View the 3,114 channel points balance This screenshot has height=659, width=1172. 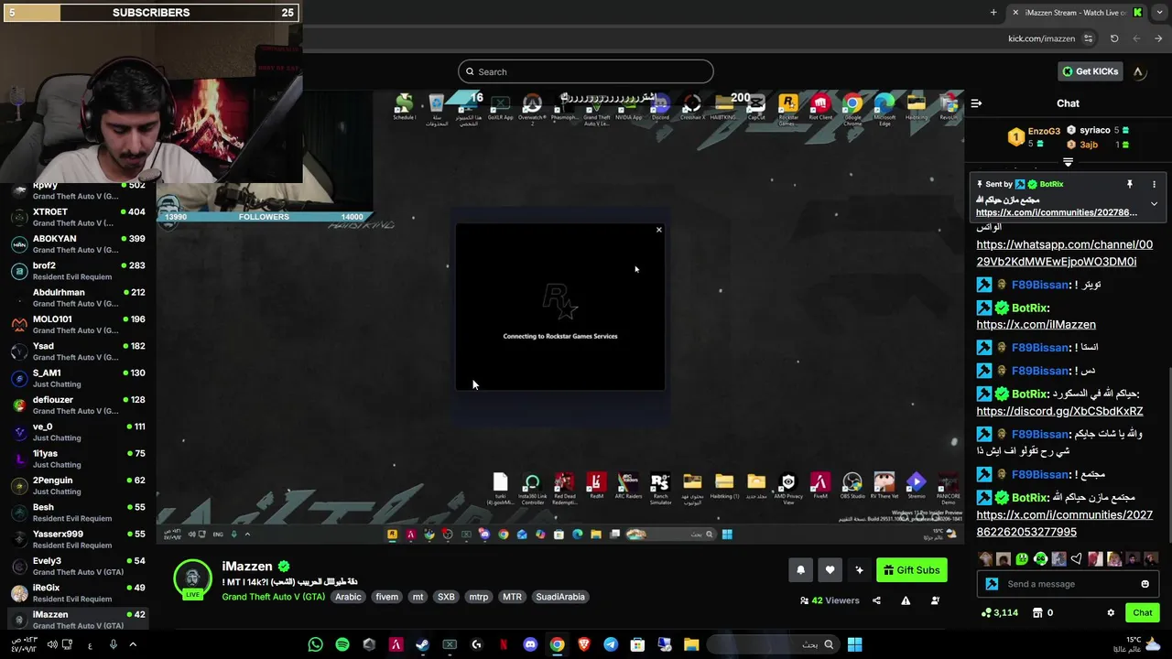point(1000,612)
